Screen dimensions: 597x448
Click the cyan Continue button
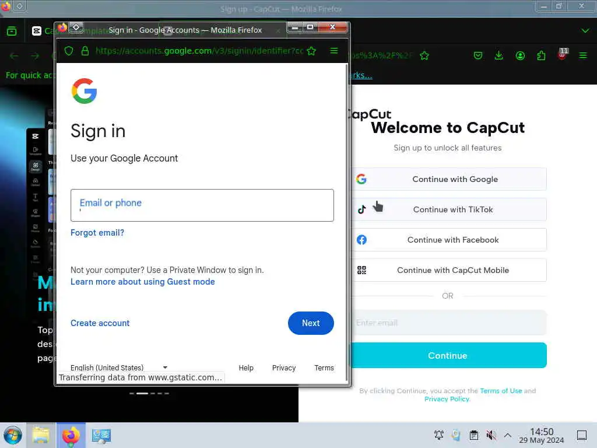tap(448, 355)
